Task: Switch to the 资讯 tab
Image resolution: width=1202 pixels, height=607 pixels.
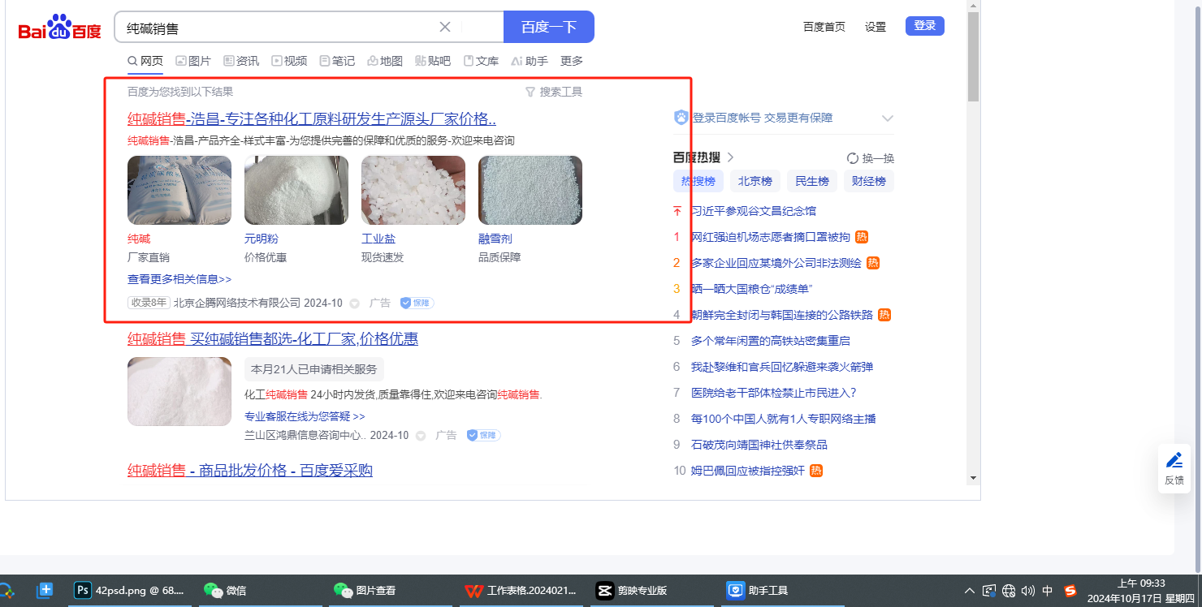Action: click(241, 61)
